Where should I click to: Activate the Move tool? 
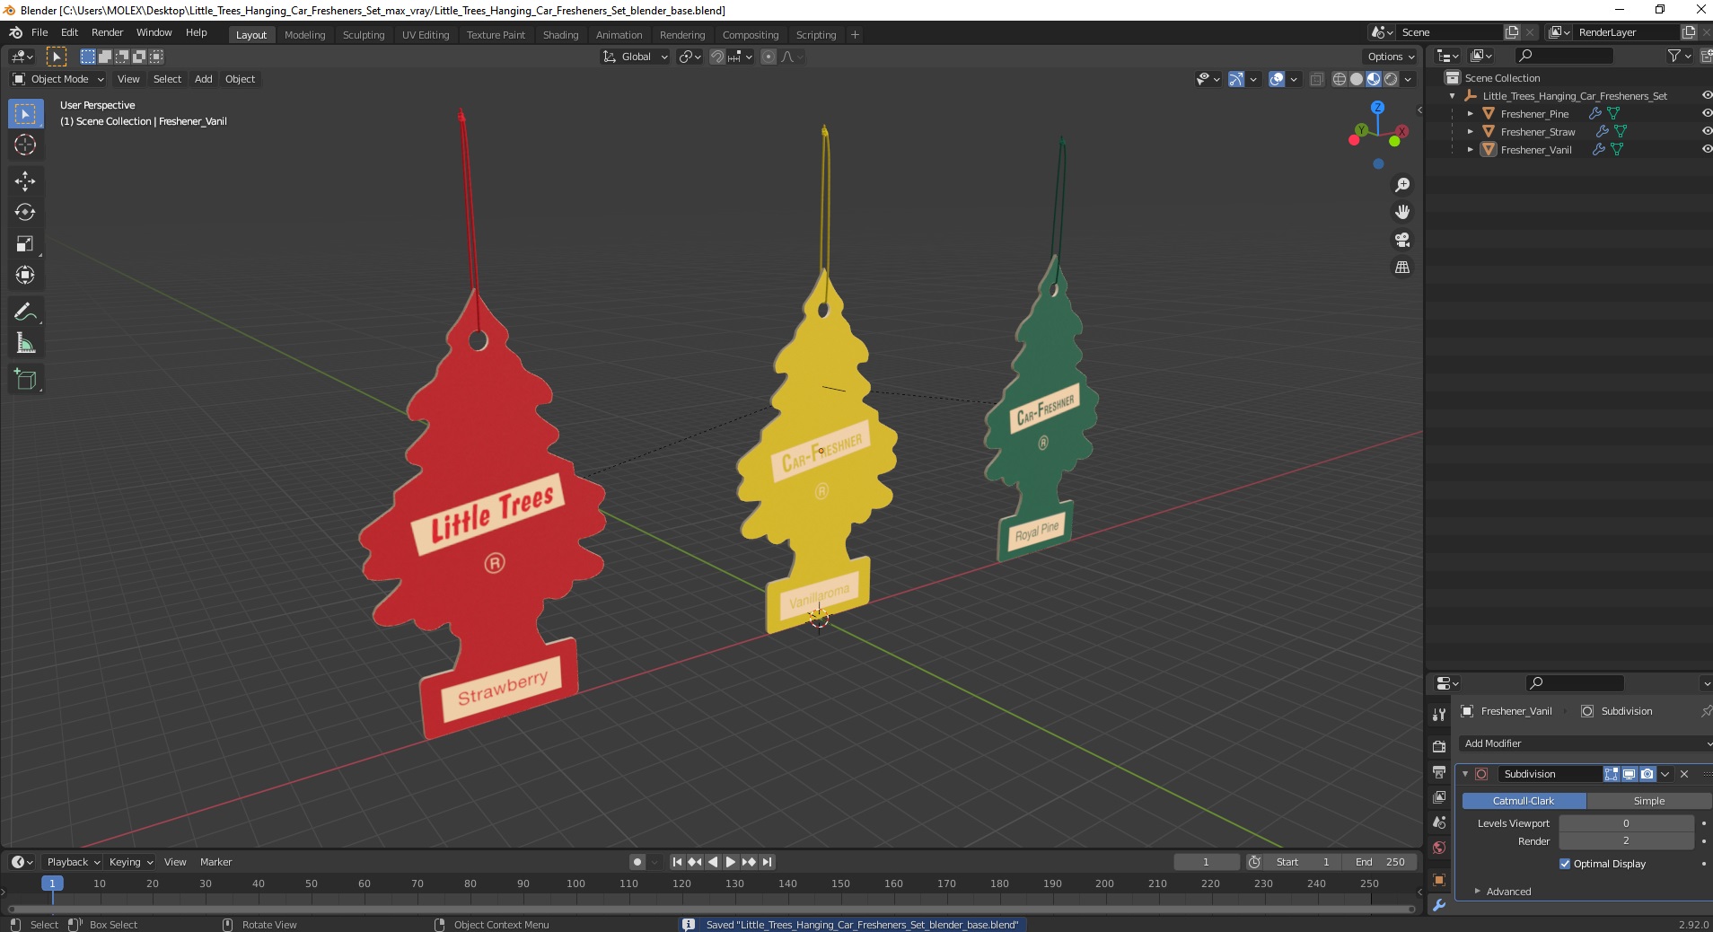click(x=25, y=181)
